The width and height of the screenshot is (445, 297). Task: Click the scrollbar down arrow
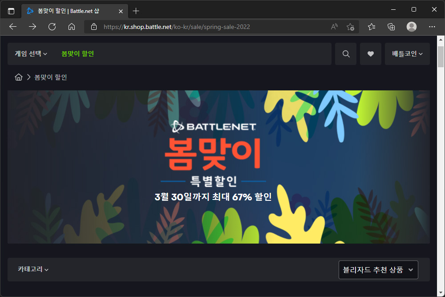point(441,293)
